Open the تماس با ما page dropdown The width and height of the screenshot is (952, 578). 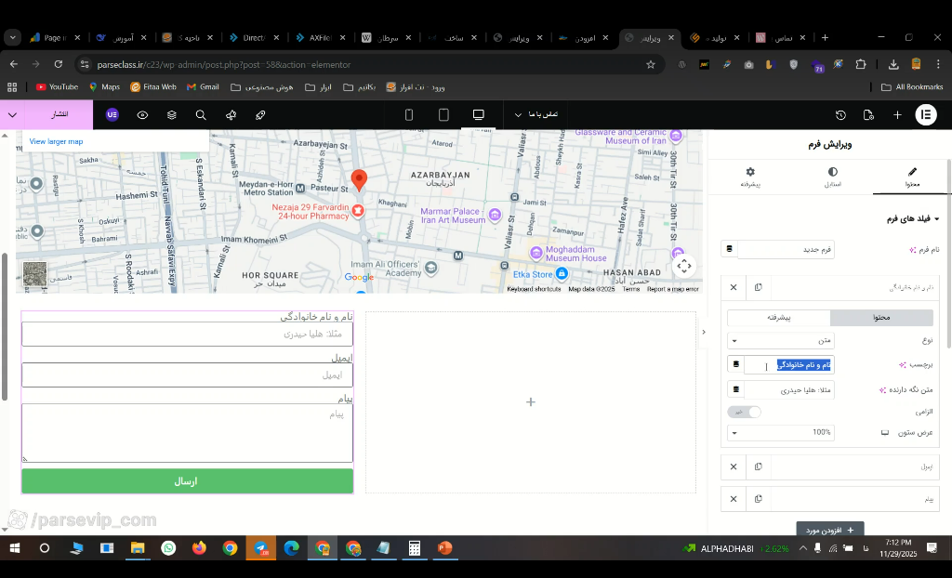(x=536, y=114)
